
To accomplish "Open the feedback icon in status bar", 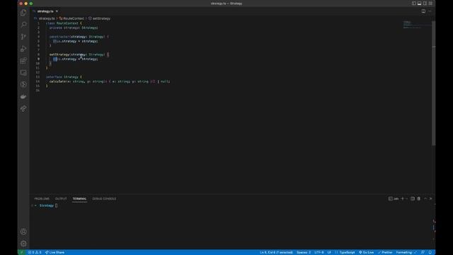I will (423, 252).
